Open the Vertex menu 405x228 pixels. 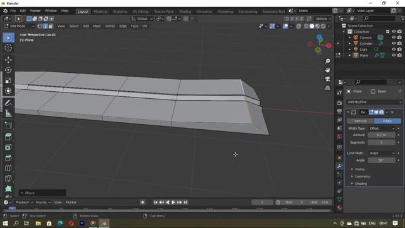(x=110, y=26)
